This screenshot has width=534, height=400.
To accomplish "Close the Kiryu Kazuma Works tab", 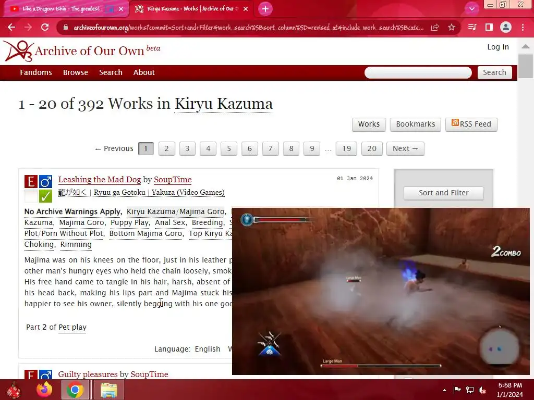I will click(246, 9).
